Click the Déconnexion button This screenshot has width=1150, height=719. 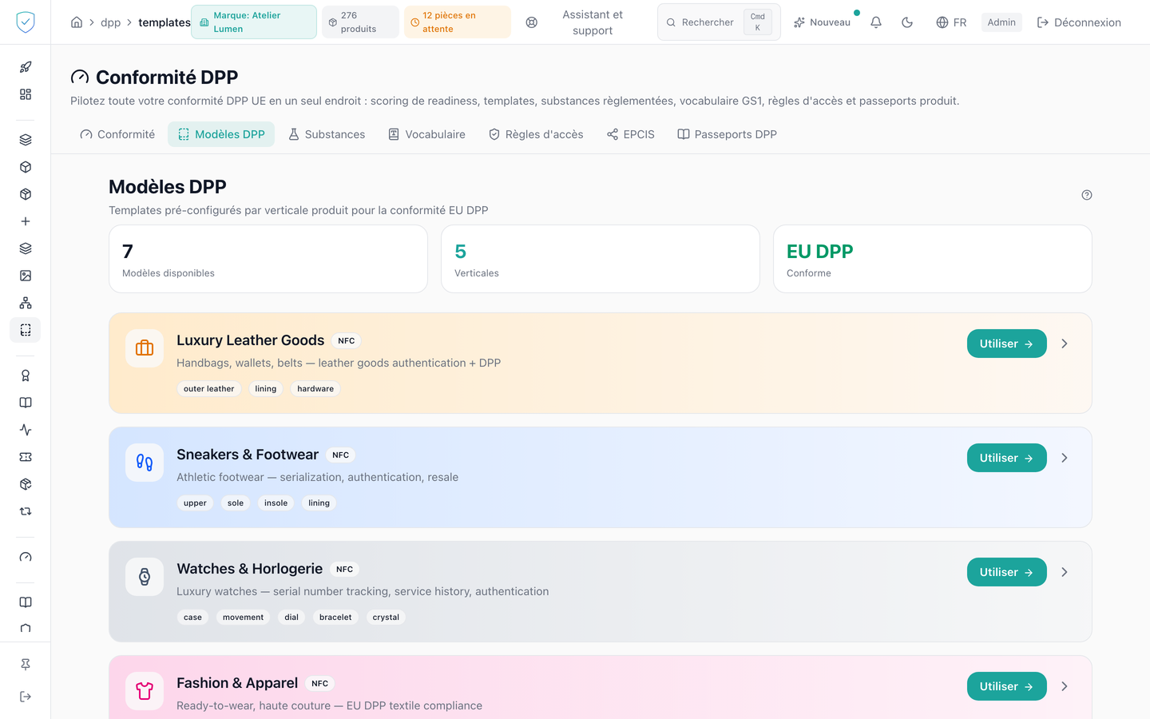pos(1079,22)
